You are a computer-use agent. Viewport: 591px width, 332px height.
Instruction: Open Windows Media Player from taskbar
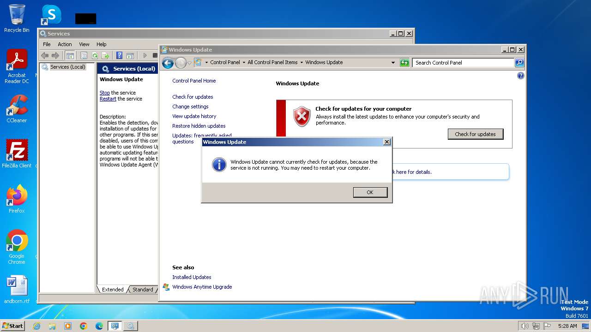pos(68,326)
